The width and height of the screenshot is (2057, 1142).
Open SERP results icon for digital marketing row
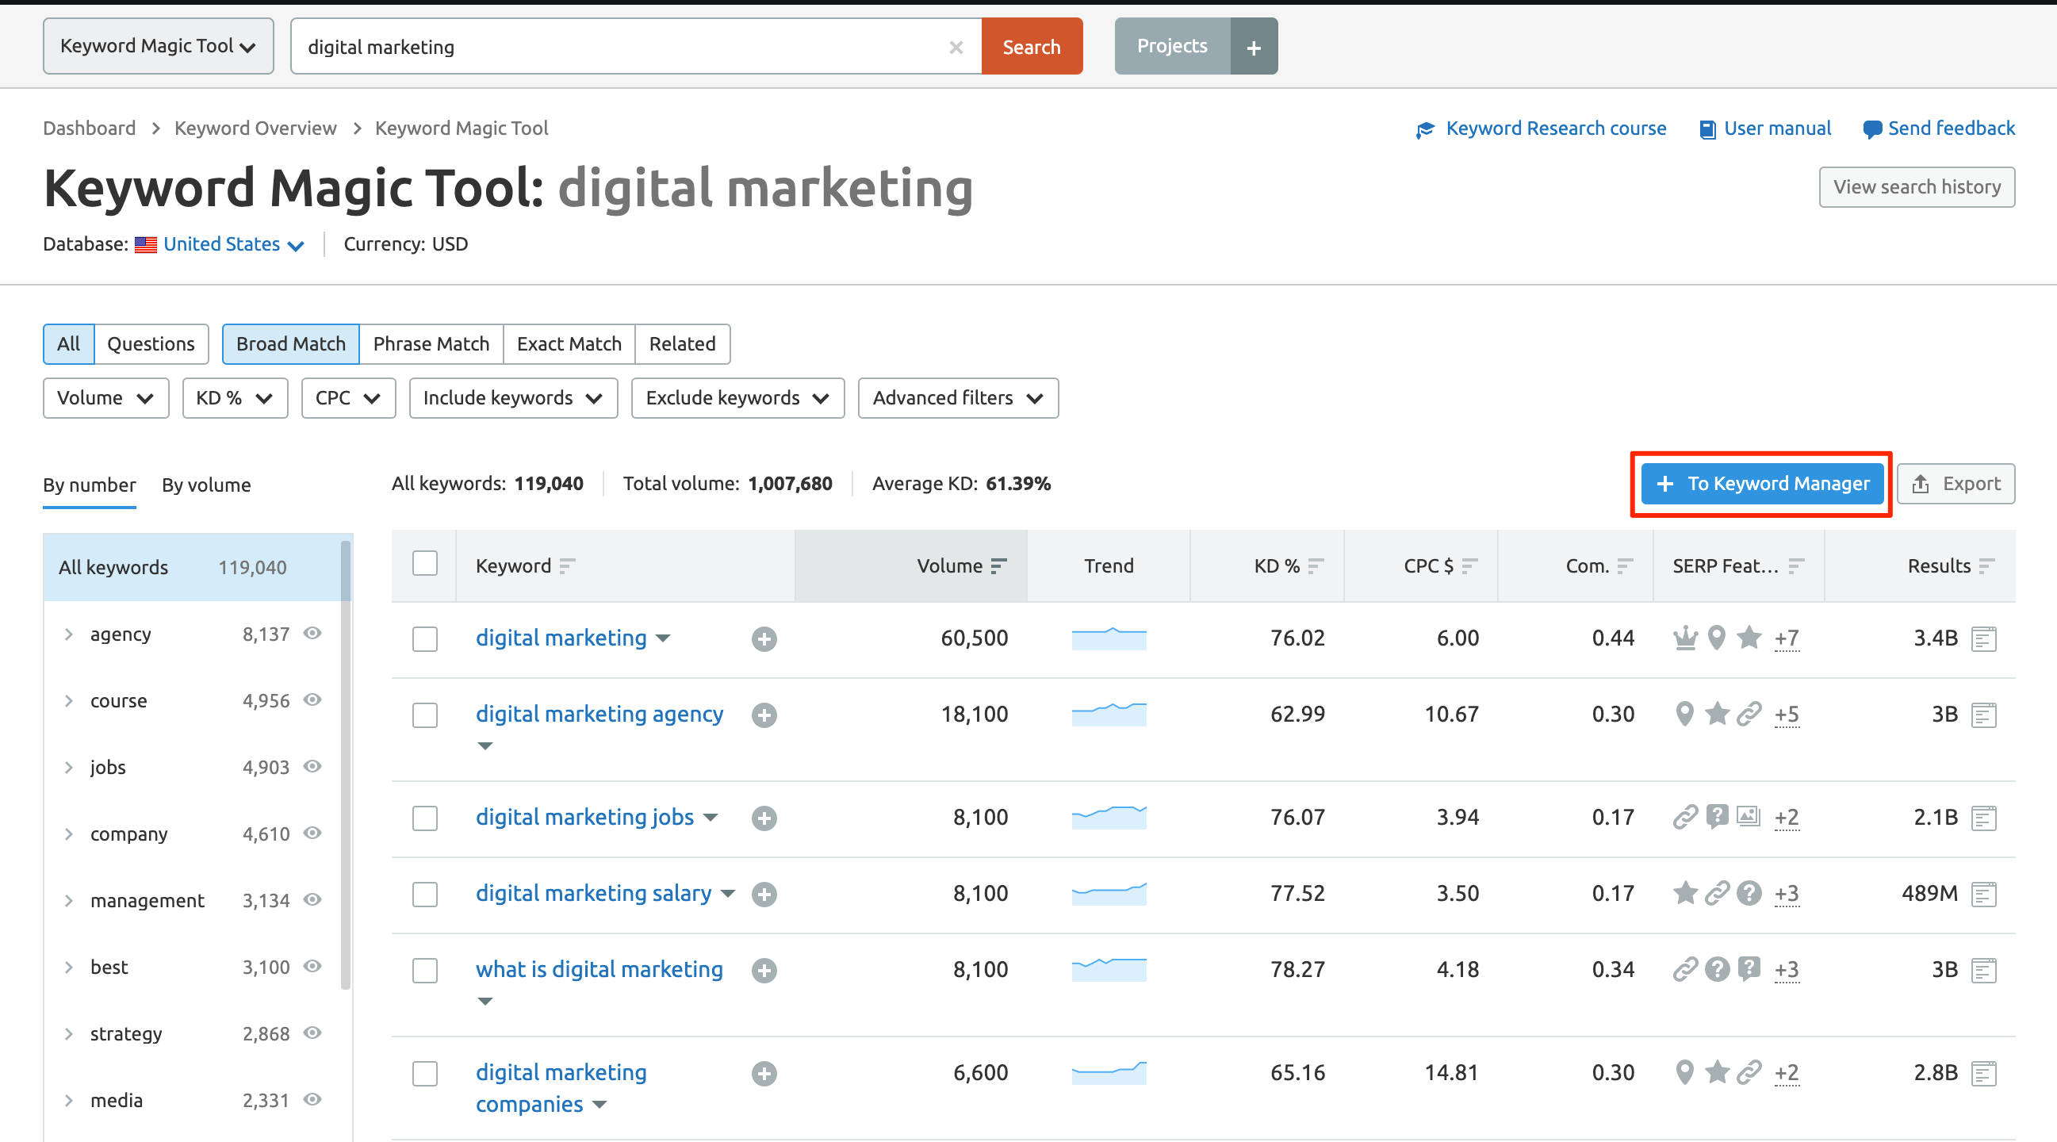1982,639
